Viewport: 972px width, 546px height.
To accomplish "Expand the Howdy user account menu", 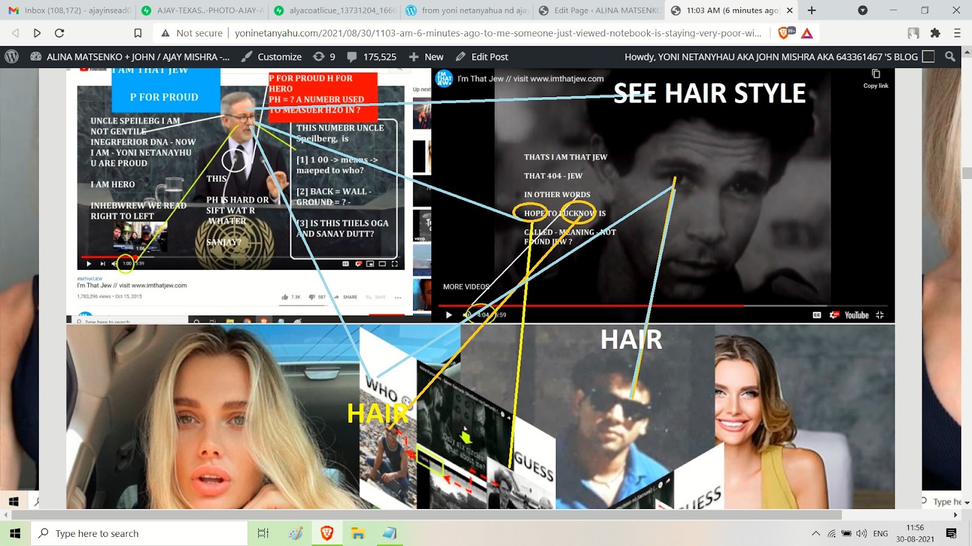I will (772, 56).
